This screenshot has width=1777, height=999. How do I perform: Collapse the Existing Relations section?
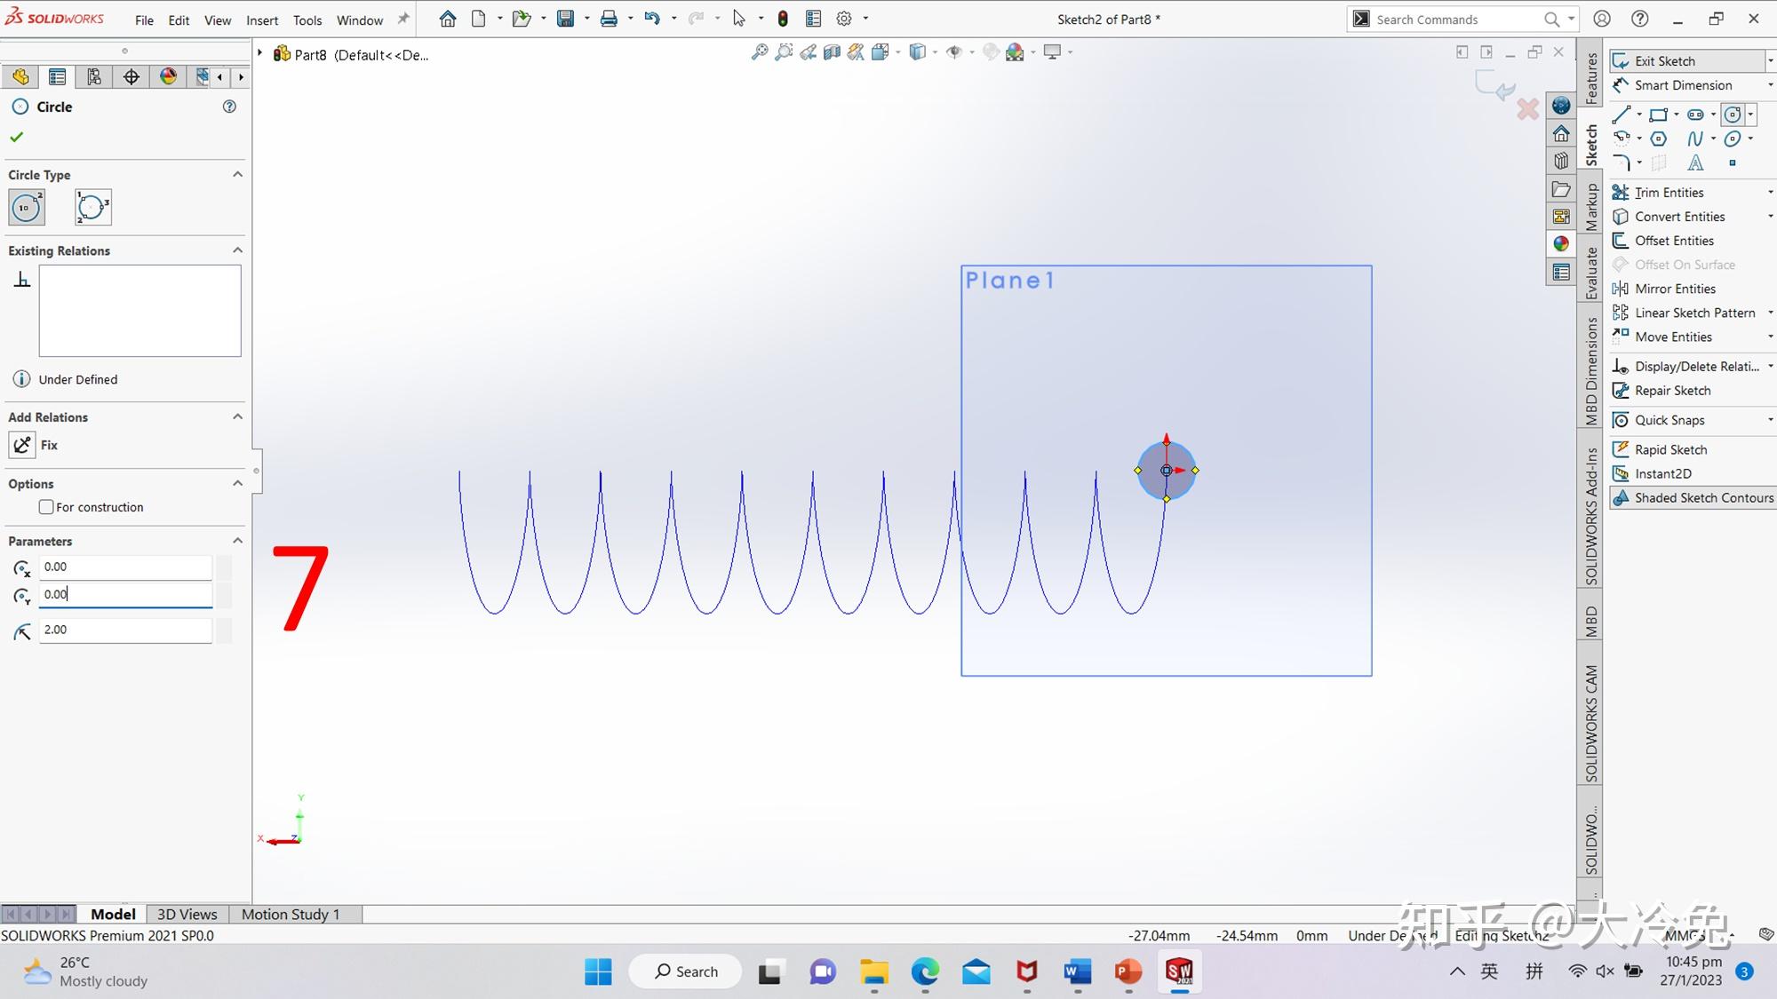237,250
